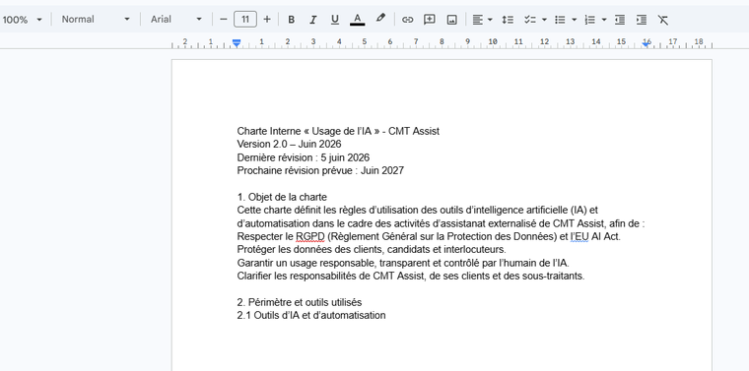Click the right indent marker on the ruler

647,44
